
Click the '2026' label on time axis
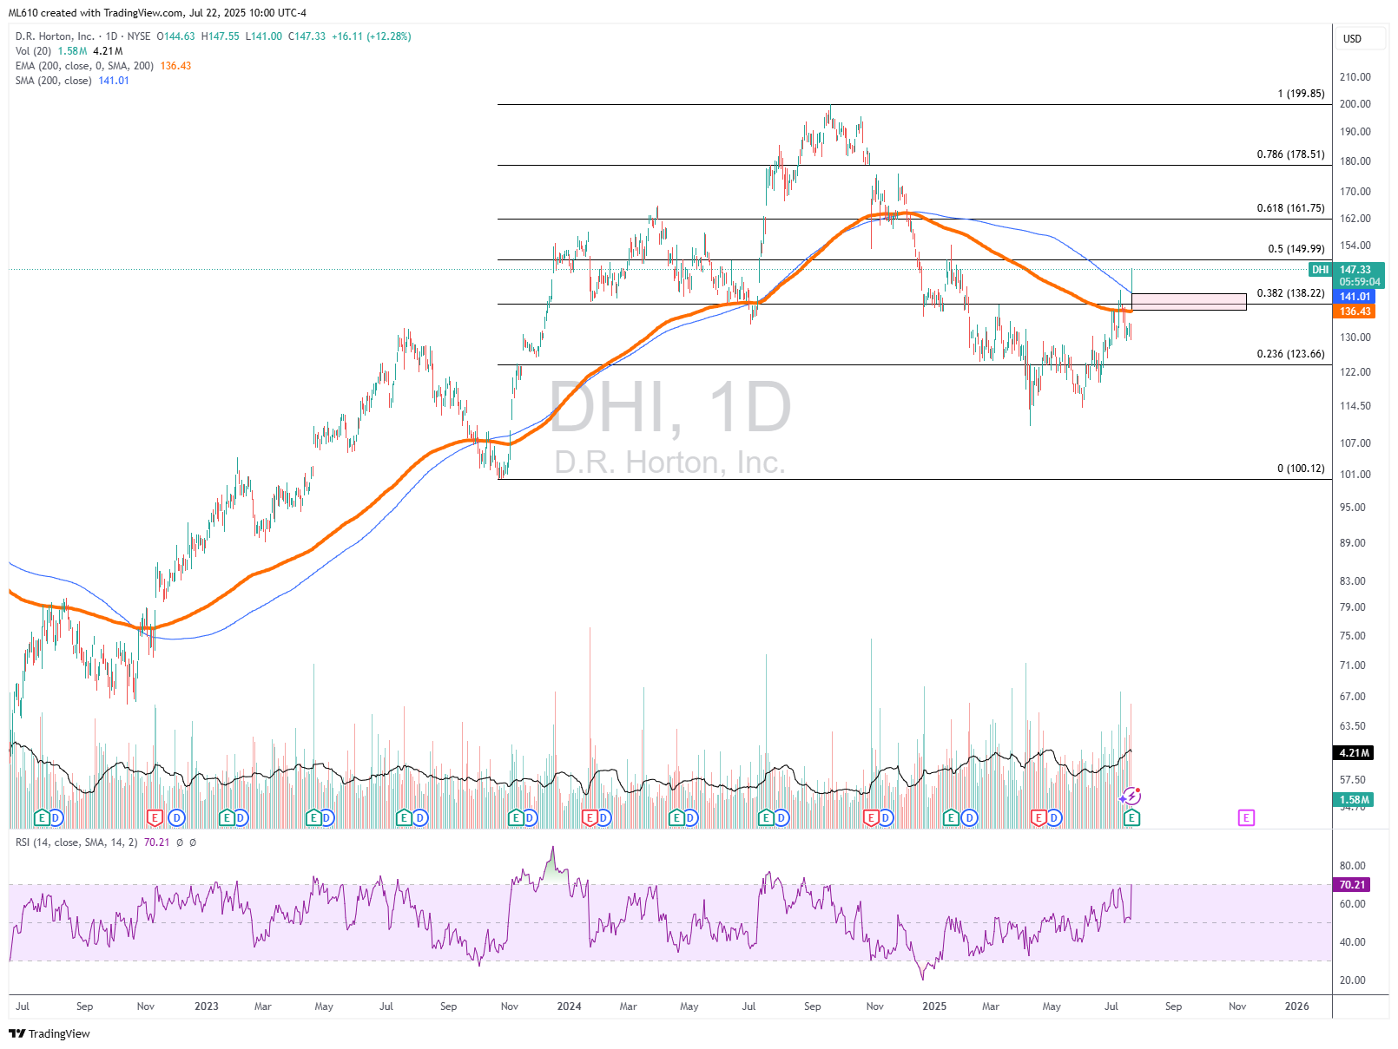[1296, 1006]
